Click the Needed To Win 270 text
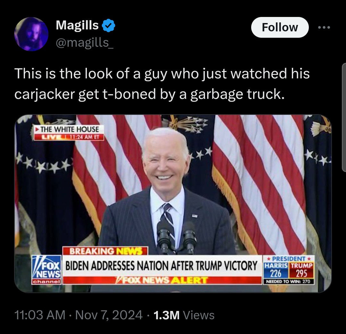Viewport: 346px width, 334px height. pos(288,282)
